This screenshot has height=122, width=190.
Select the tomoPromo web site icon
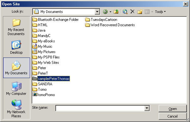click(x=35, y=95)
